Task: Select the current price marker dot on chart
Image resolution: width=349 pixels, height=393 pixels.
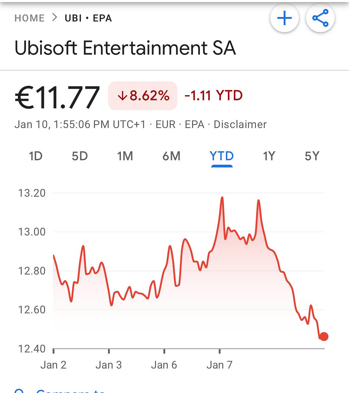Action: (x=324, y=337)
